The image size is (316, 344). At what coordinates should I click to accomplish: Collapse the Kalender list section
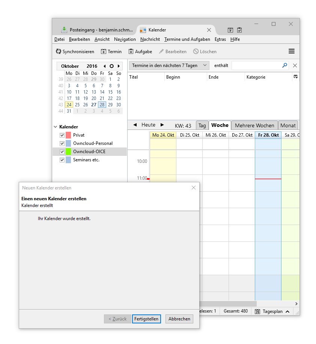click(55, 127)
